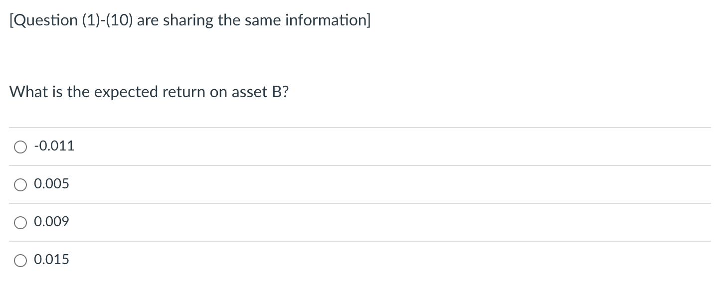Select the -0.011 answer radio button
Viewport: 722px width, 294px height.
click(20, 147)
